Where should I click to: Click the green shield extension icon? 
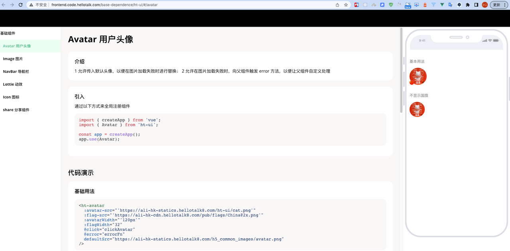(391, 5)
